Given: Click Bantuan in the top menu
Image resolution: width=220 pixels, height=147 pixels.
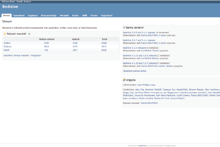Looking at the screenshot, I should tap(27, 2).
